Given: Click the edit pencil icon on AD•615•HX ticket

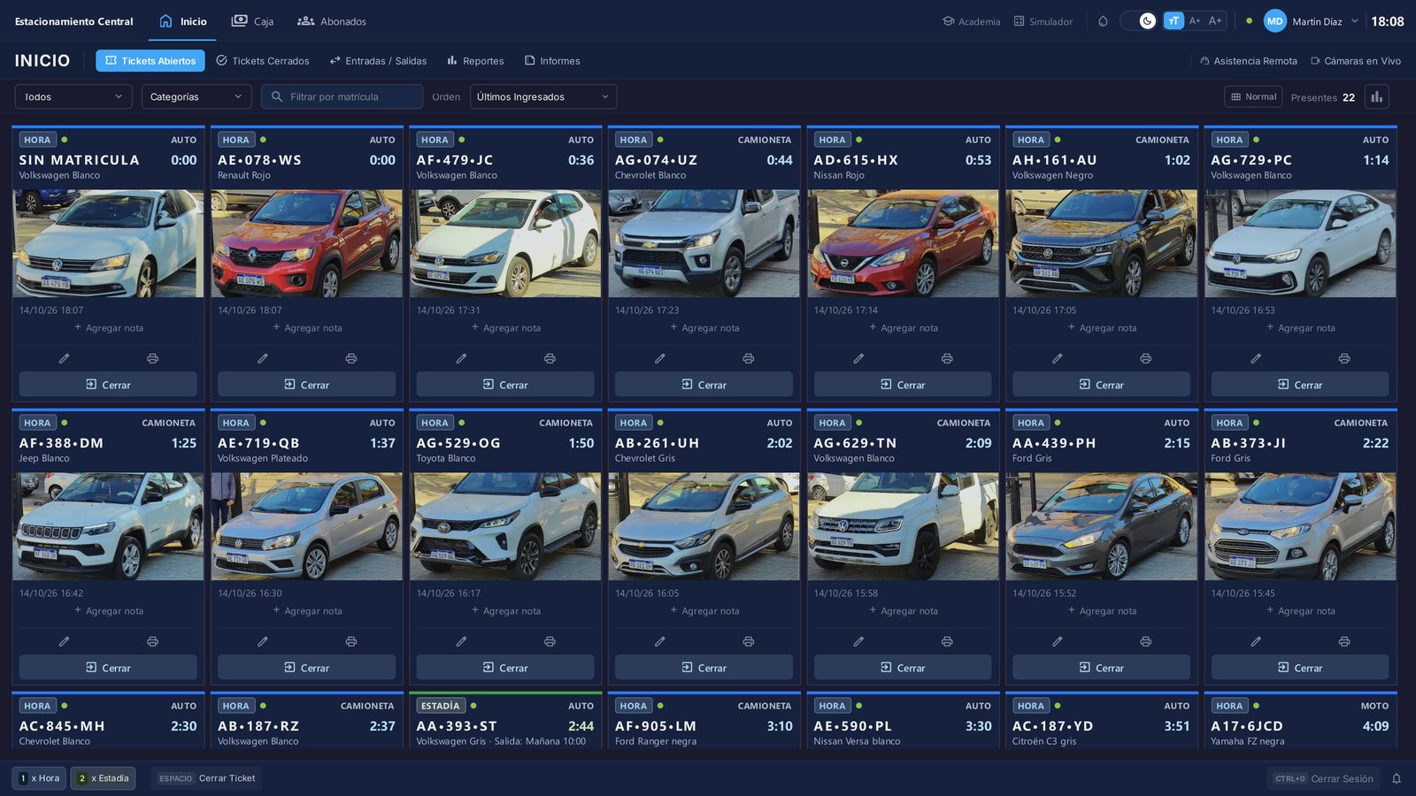Looking at the screenshot, I should (858, 358).
